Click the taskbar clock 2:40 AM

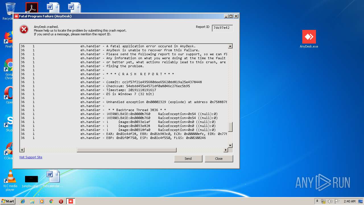pyautogui.click(x=349, y=201)
